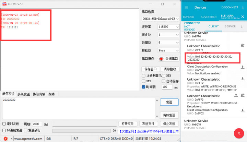This screenshot has width=247, height=142.
Task: Click the XCOM app logo in title bar
Action: pos(4,4)
